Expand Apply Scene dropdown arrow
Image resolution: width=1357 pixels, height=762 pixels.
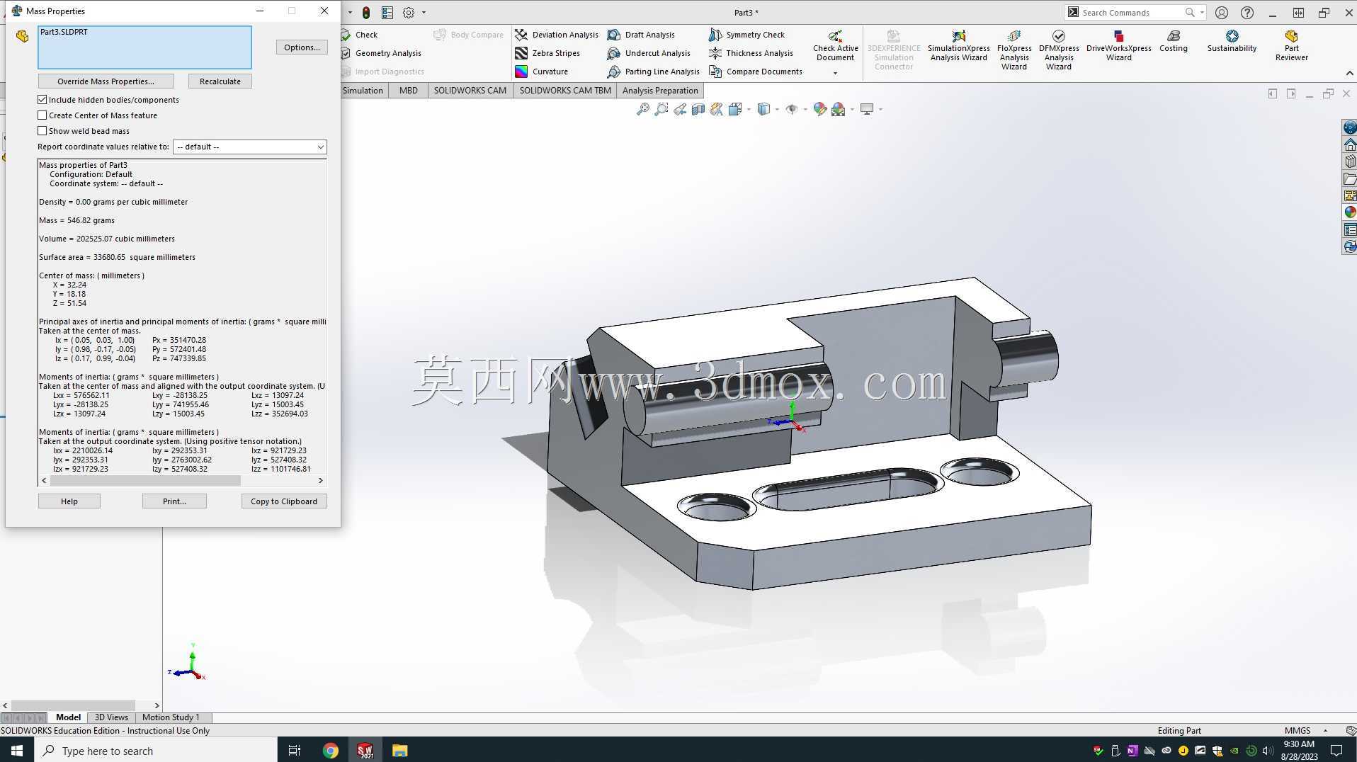852,109
